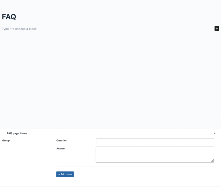Click the Question field label
Screen dimensions: 221x187
61,140
